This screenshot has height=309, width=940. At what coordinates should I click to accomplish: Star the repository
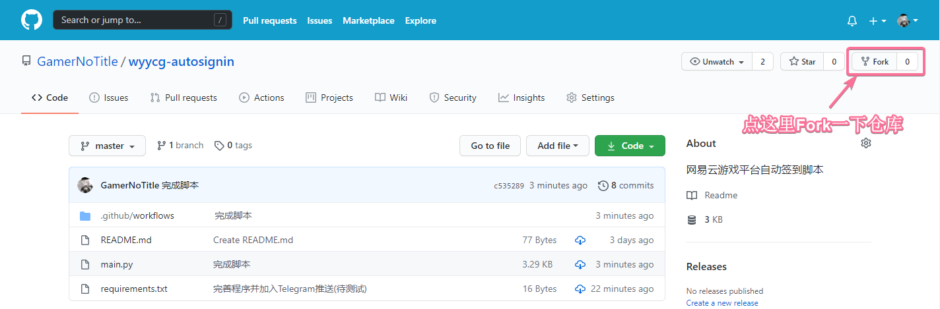point(802,61)
